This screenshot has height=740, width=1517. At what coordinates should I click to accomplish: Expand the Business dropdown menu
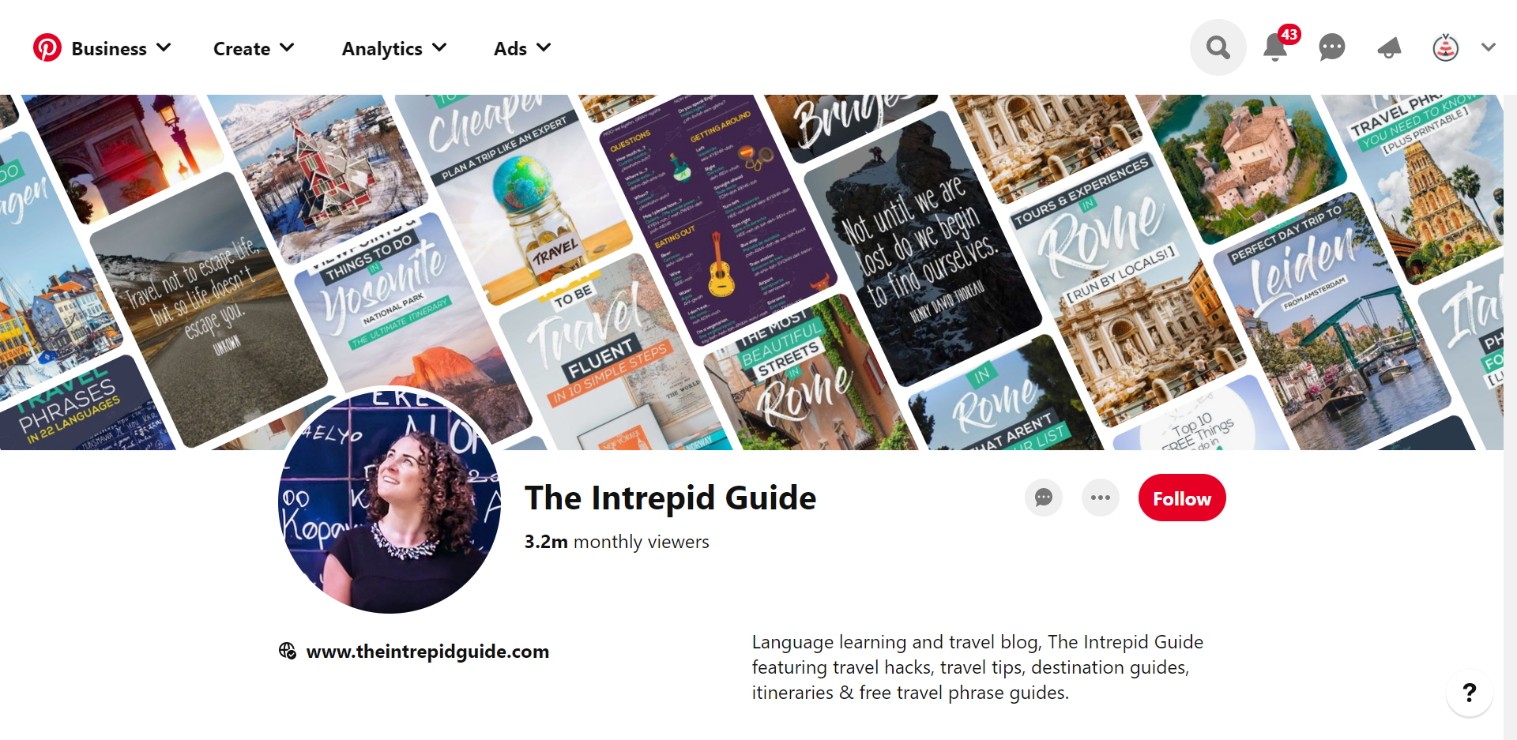coord(121,48)
